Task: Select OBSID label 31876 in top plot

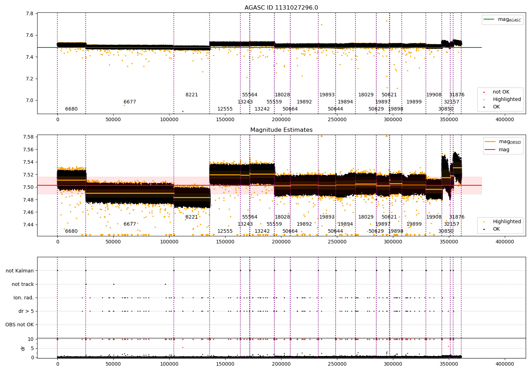Action: [457, 95]
